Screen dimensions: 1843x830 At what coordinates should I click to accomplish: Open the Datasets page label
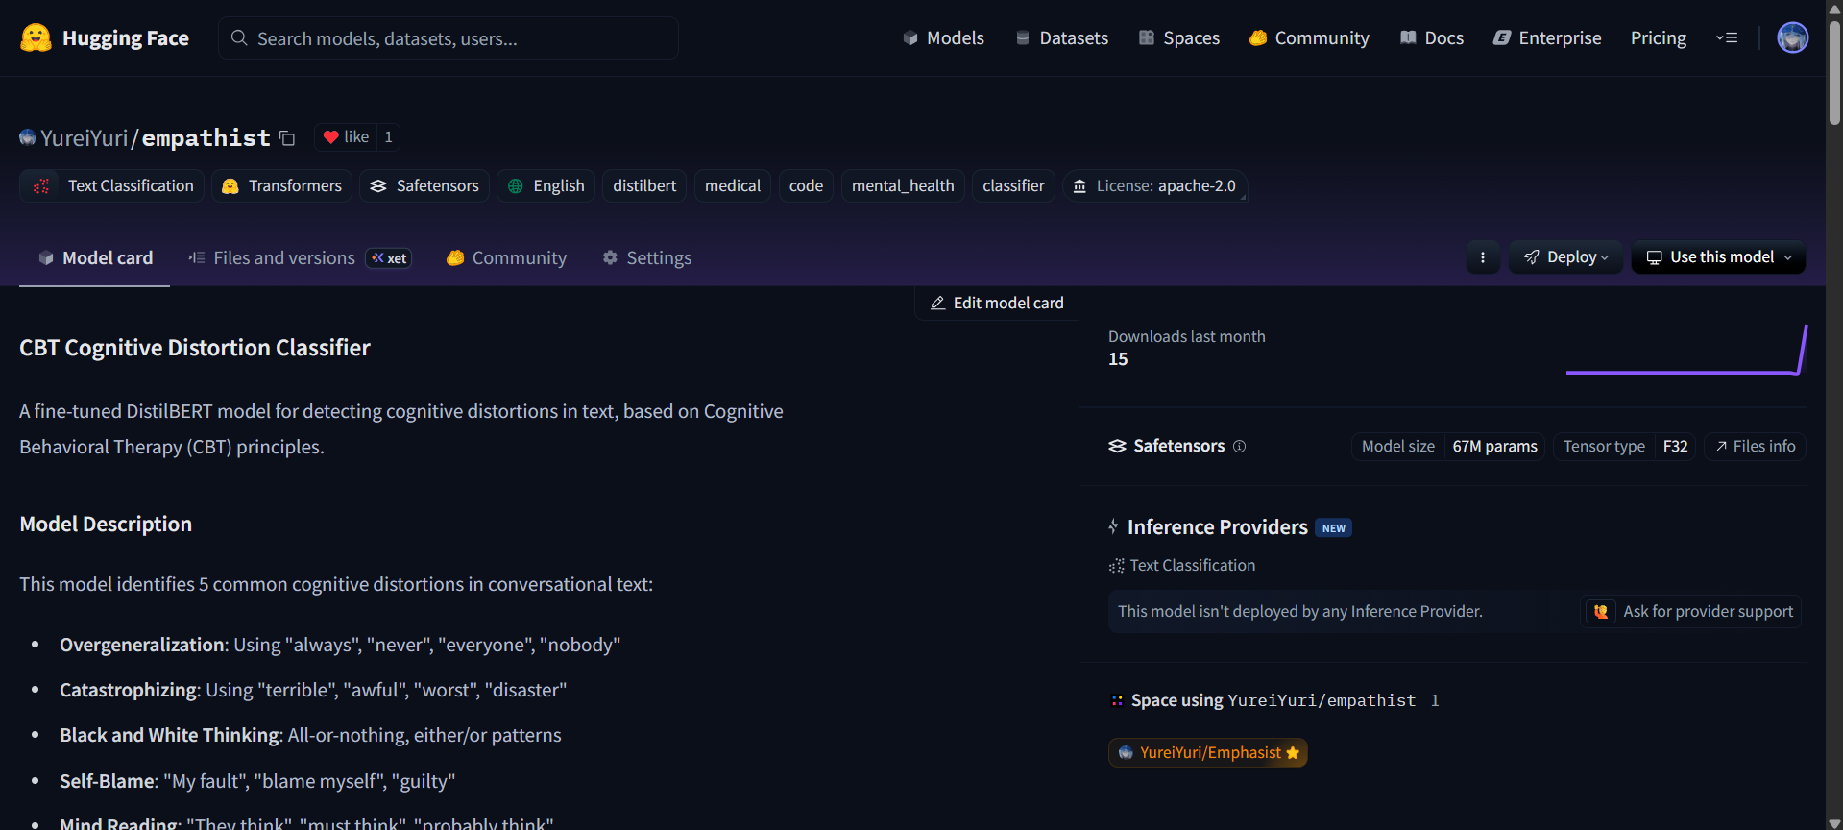[1074, 38]
